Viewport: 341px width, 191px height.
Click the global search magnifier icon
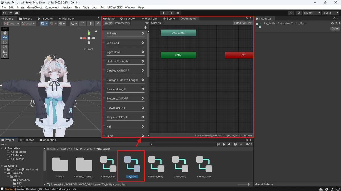(x=299, y=13)
